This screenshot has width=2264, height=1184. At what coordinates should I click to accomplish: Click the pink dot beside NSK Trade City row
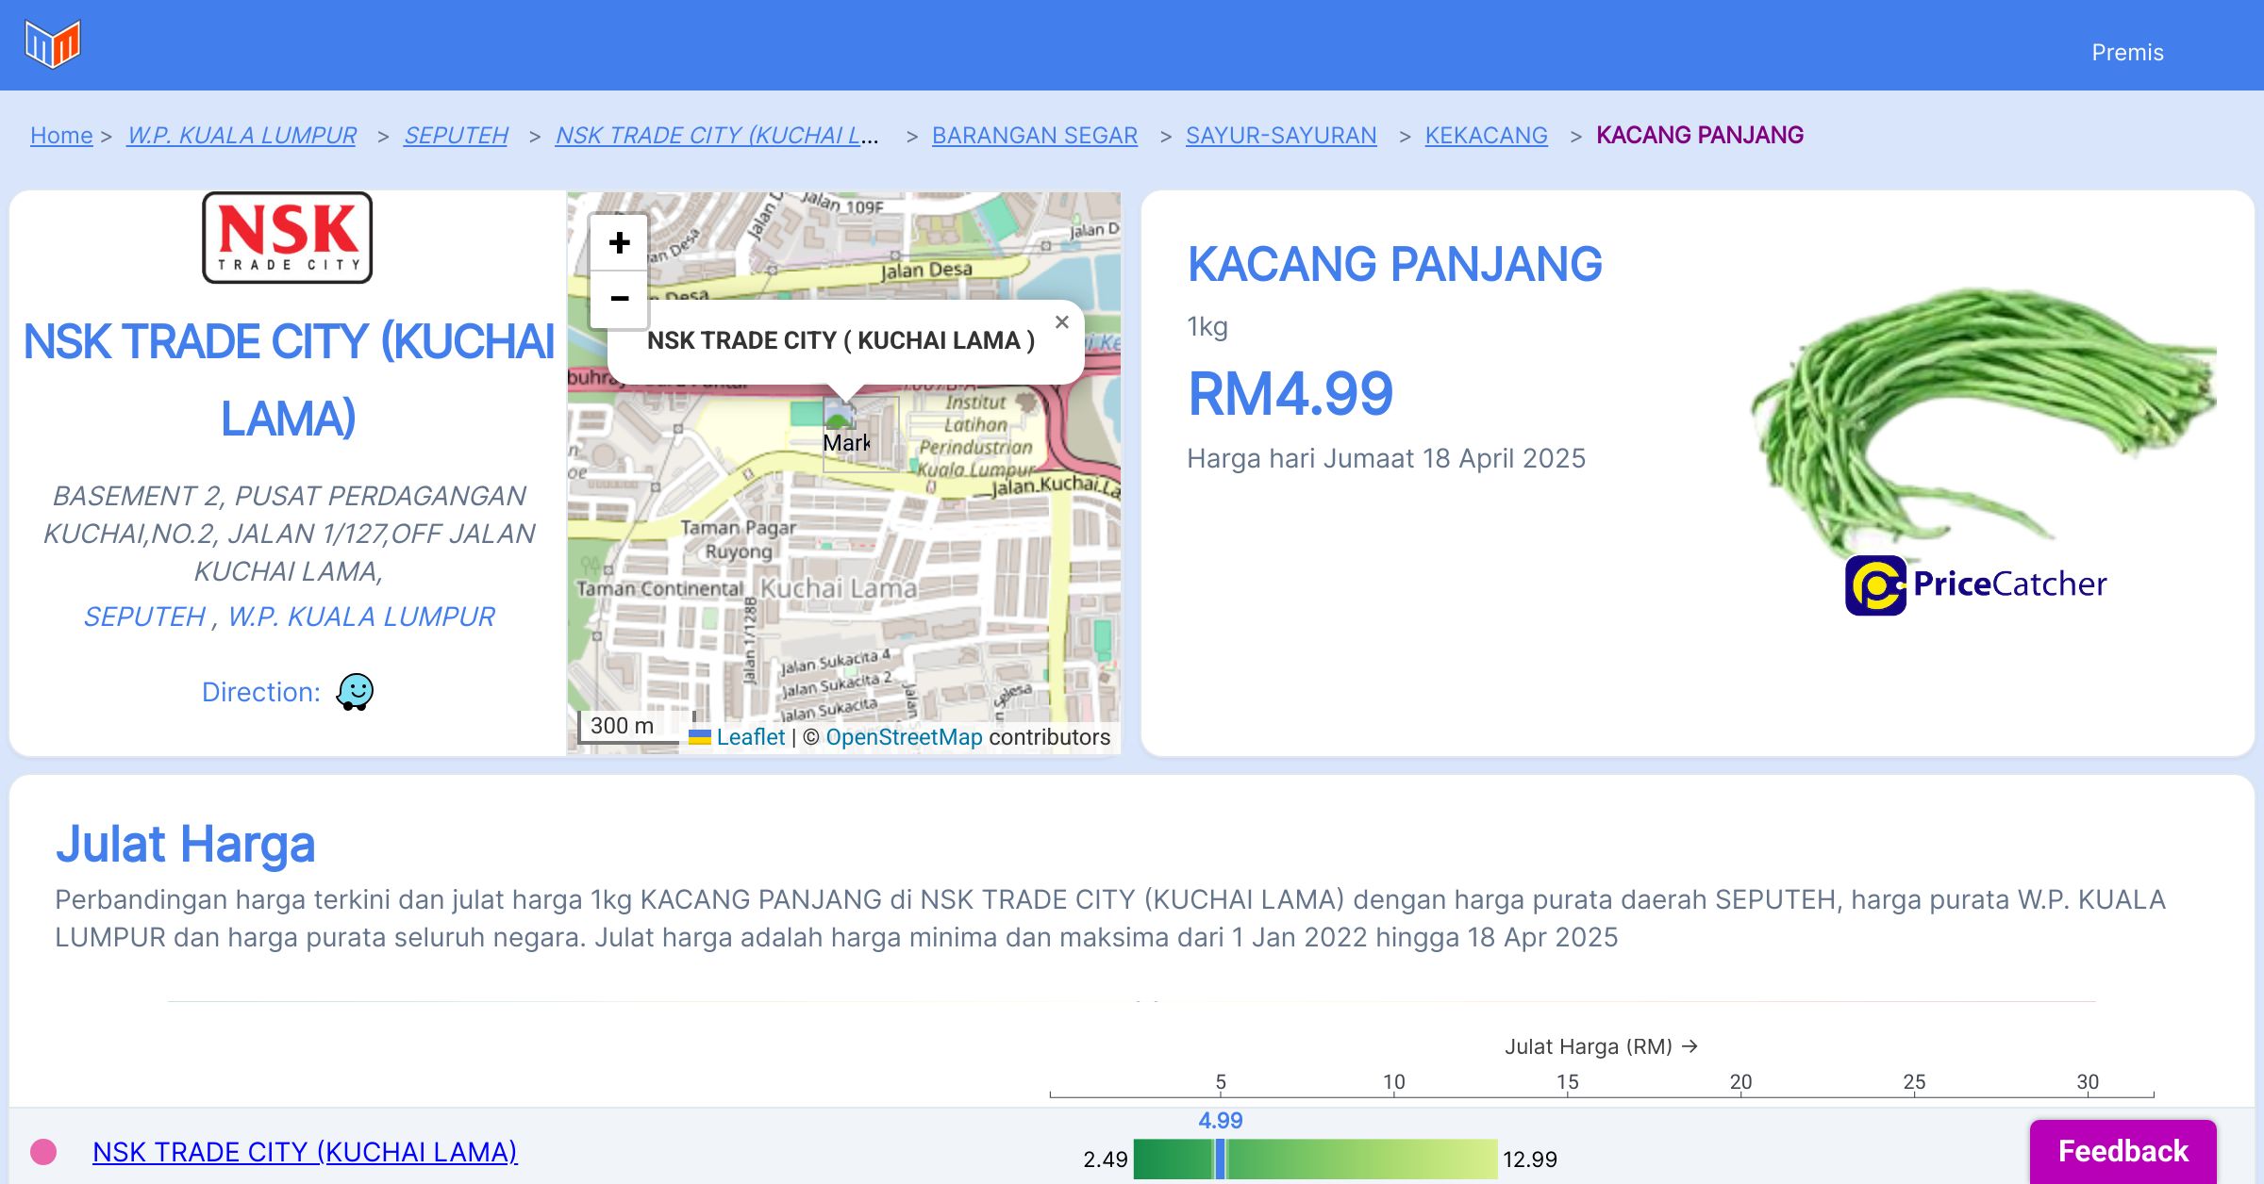43,1152
